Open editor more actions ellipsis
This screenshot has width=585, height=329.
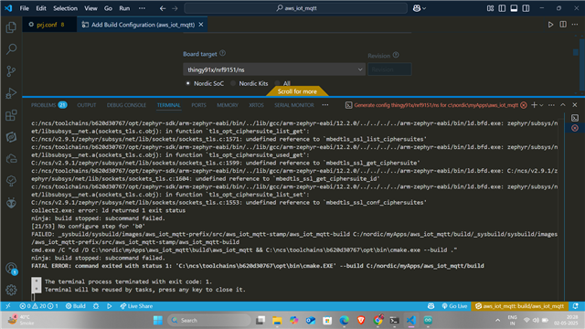point(575,25)
